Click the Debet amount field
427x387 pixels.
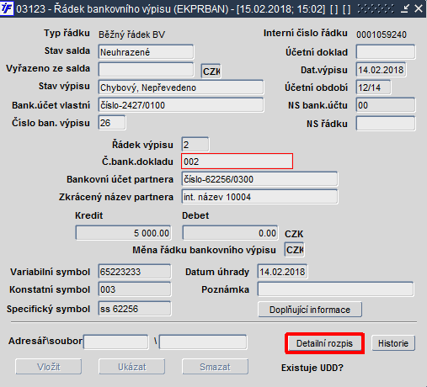click(230, 233)
